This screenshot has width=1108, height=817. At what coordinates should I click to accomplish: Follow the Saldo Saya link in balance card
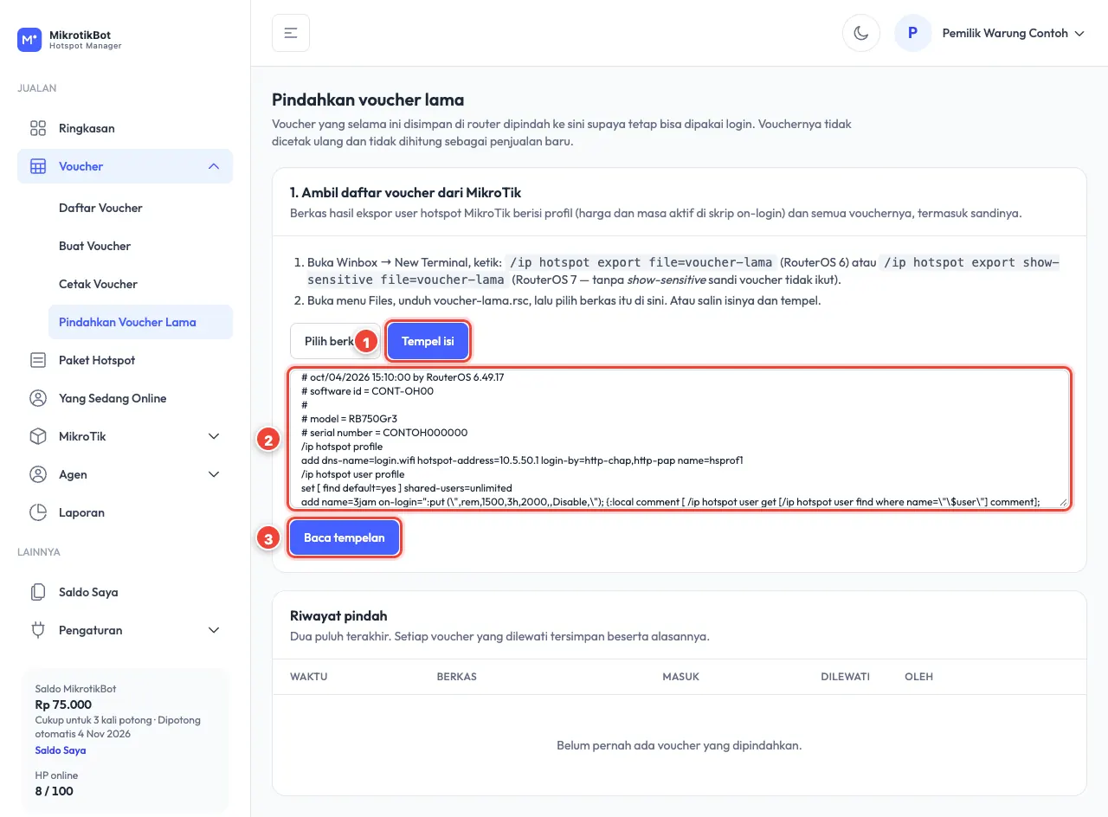[x=61, y=750]
